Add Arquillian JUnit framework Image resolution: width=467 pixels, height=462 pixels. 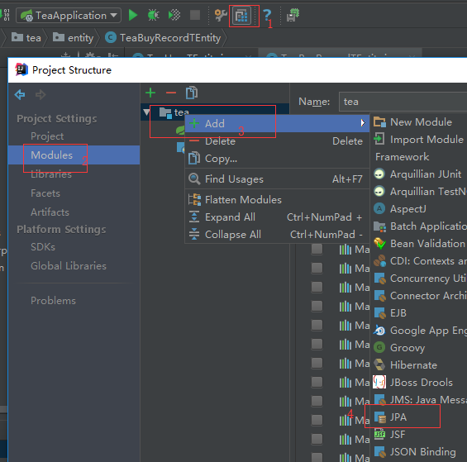pos(419,174)
